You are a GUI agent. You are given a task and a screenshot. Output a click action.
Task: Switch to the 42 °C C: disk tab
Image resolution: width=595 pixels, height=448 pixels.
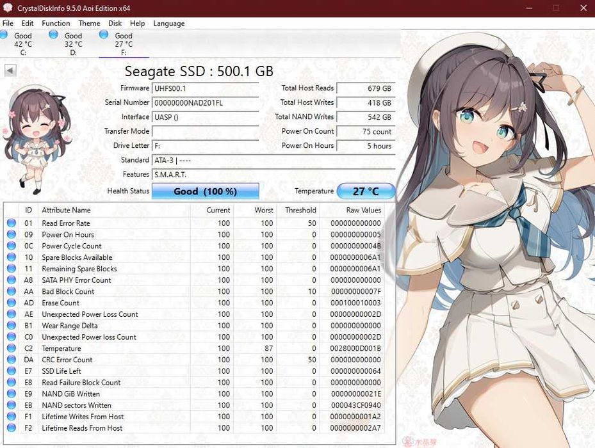click(x=23, y=44)
